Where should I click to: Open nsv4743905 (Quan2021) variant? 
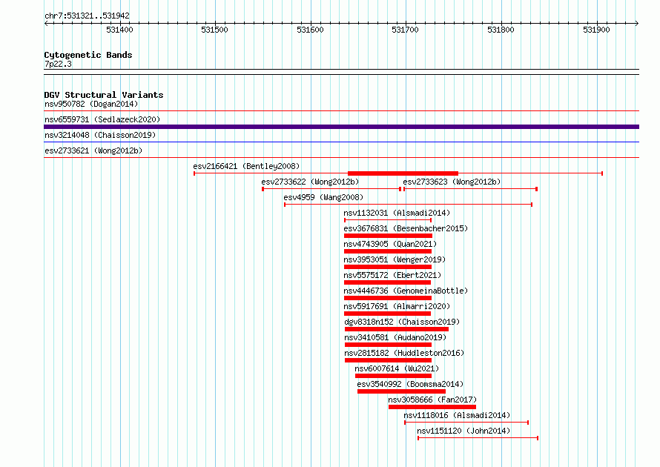390,244
